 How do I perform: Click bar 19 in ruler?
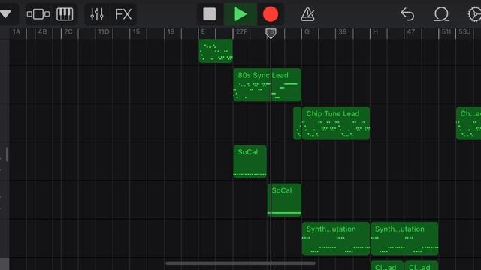tap(171, 31)
